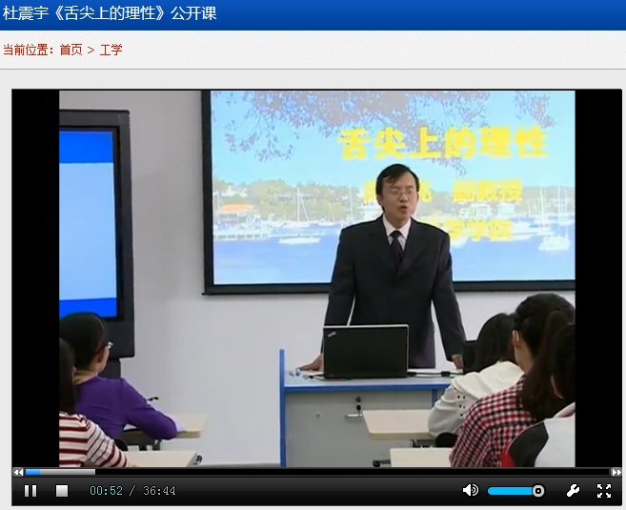Screen dimensions: 626x510
Task: Click the elapsed time 00:52
Action: click(105, 491)
